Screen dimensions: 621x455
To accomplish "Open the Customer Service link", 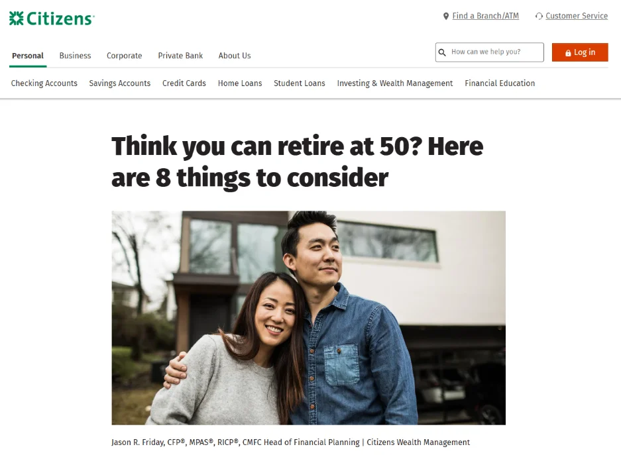I will pyautogui.click(x=577, y=16).
